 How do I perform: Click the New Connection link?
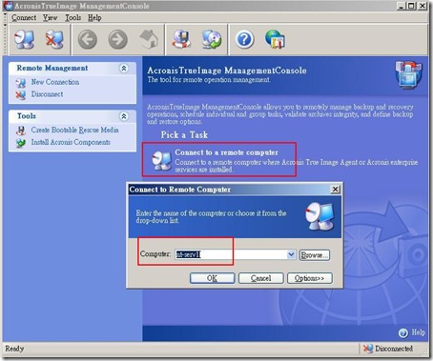tap(55, 82)
